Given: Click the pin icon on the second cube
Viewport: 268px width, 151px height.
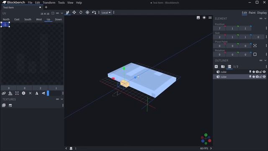Looking at the screenshot, I should (250, 77).
